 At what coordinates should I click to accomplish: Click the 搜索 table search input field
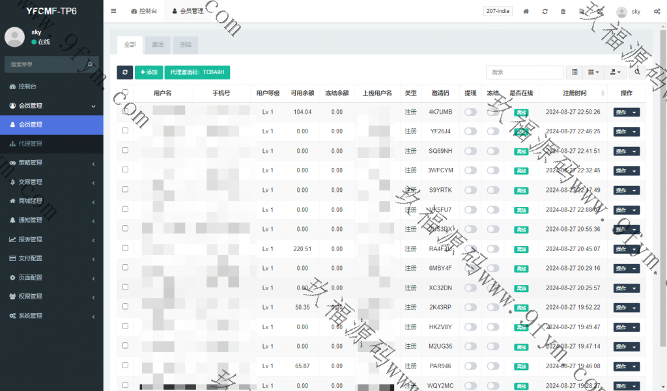point(524,72)
